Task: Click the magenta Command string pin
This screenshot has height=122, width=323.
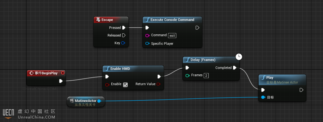Action: click(147, 35)
